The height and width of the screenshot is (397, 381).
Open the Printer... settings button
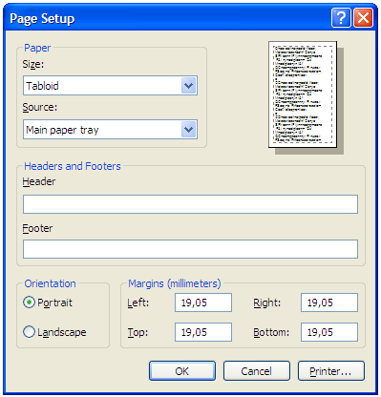331,371
